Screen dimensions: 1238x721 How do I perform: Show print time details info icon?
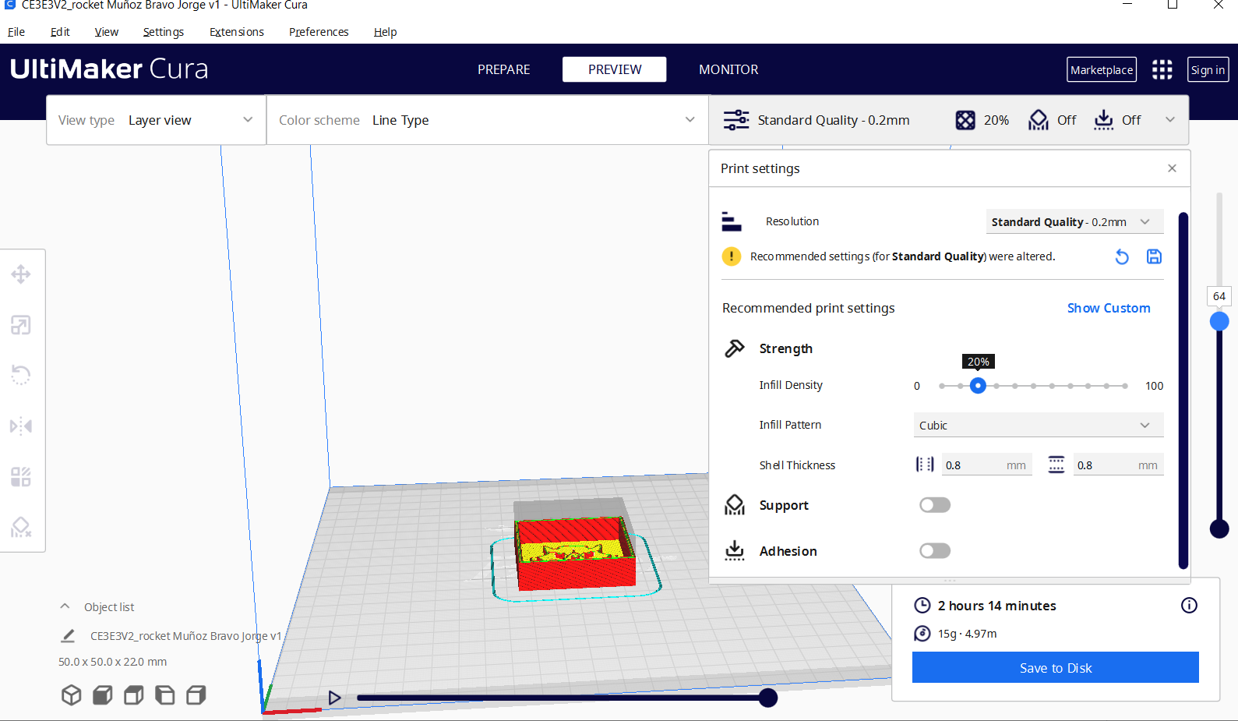click(x=1189, y=606)
